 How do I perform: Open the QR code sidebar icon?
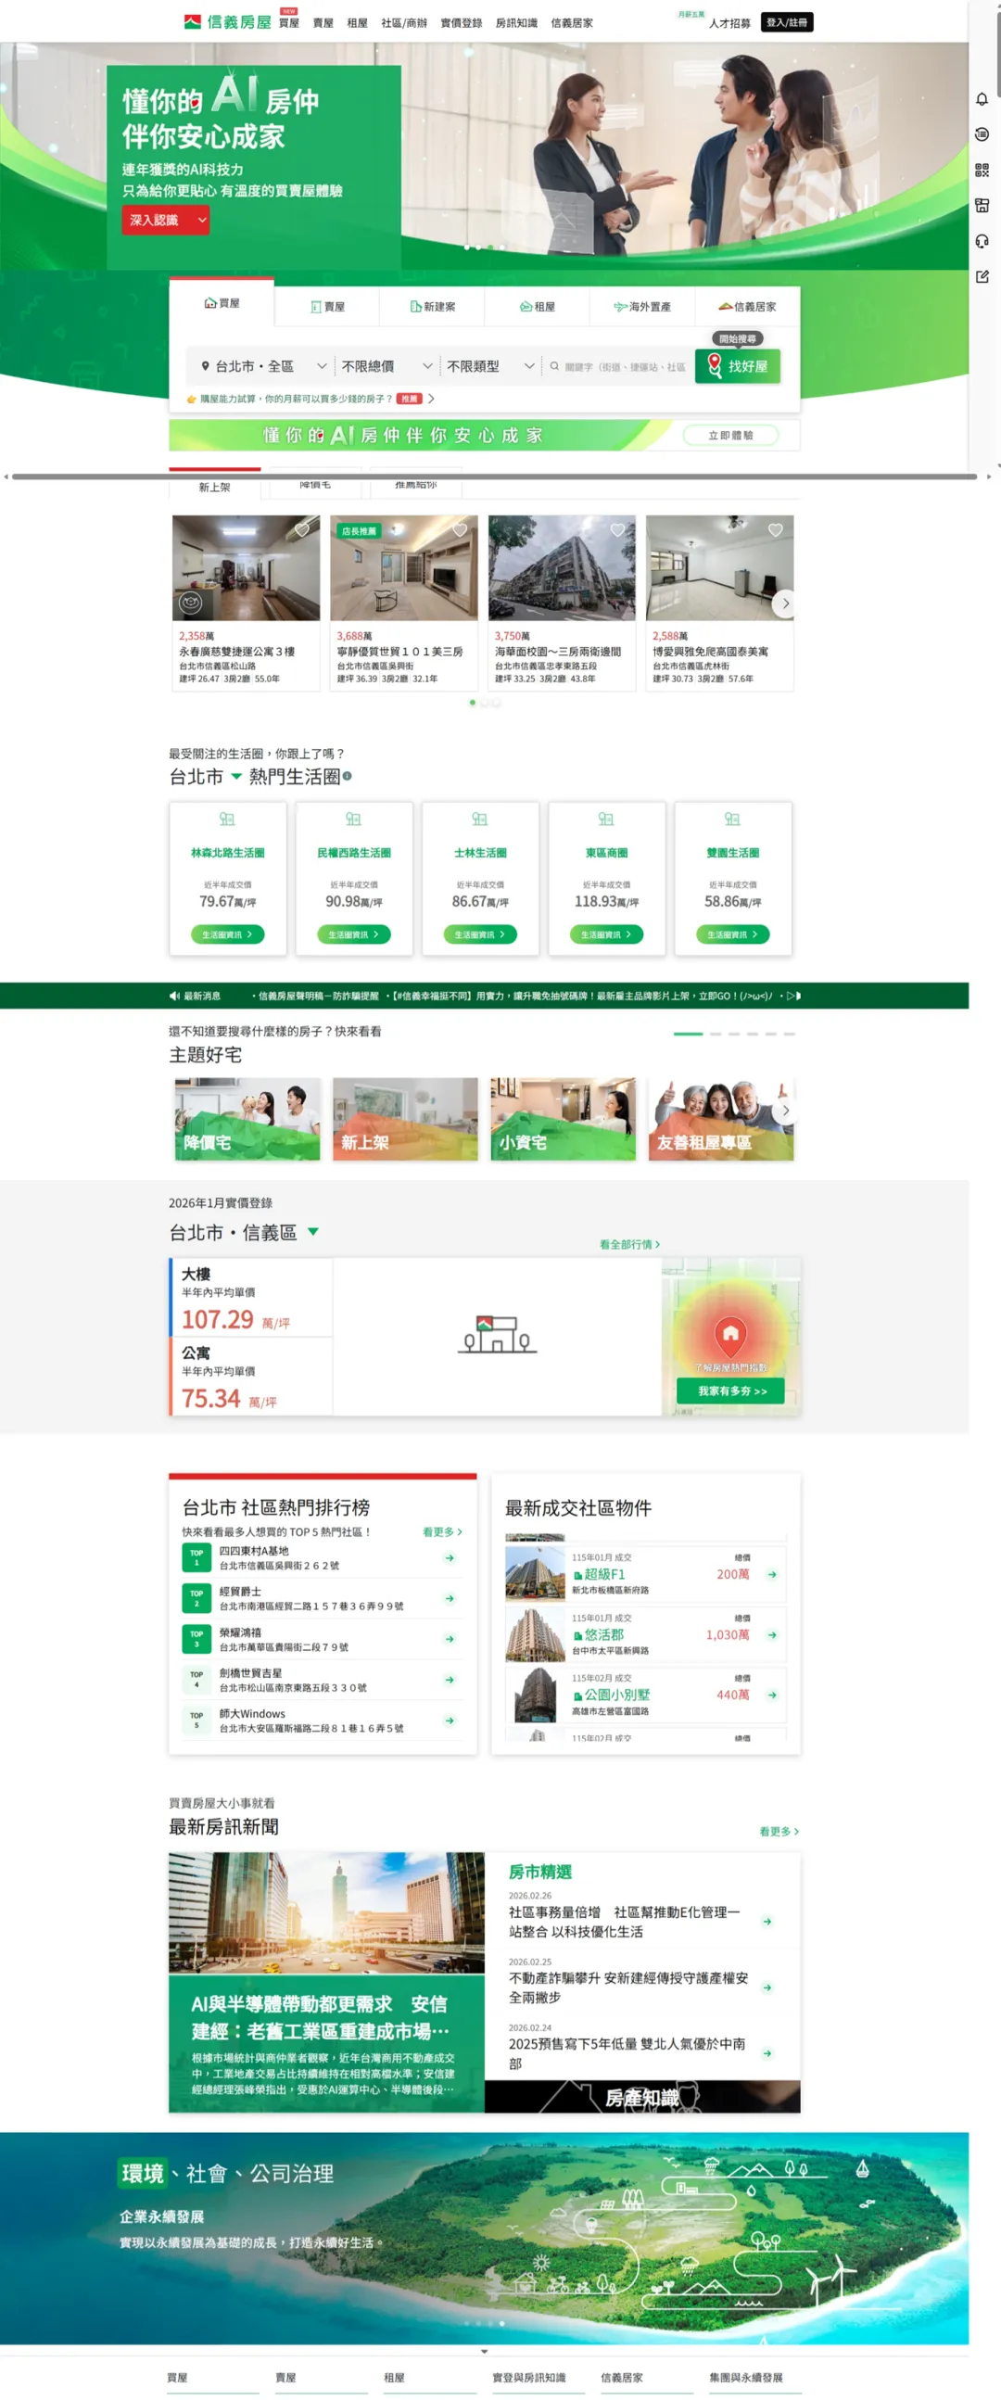tap(982, 170)
